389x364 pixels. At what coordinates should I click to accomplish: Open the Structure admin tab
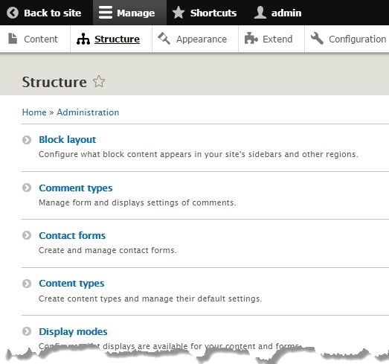point(117,39)
